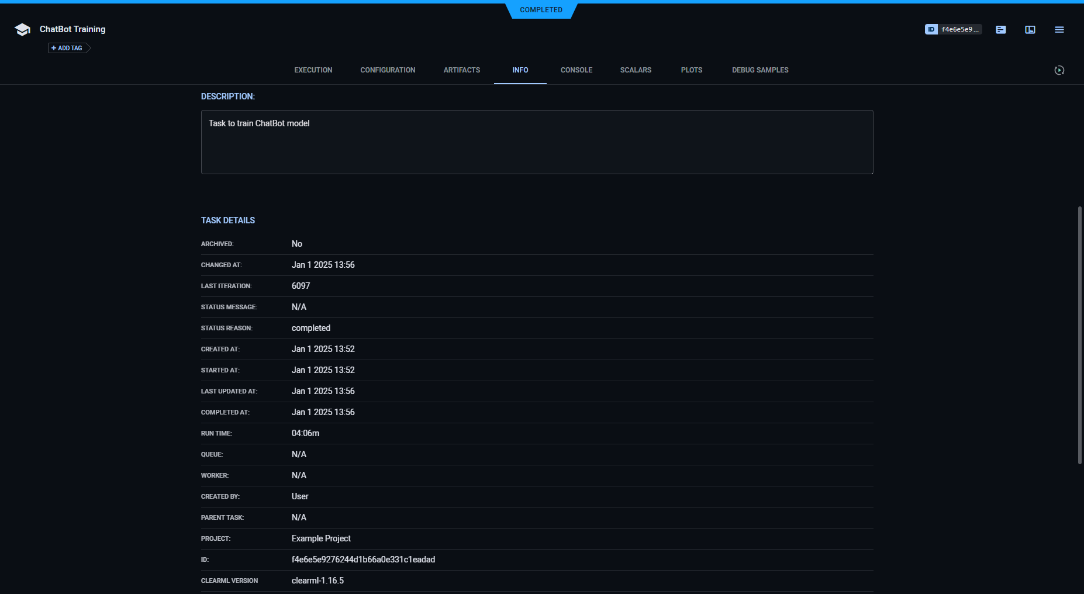Screen dimensions: 1084x594
Task: Switch to the SCALARS tab
Action: (x=636, y=70)
